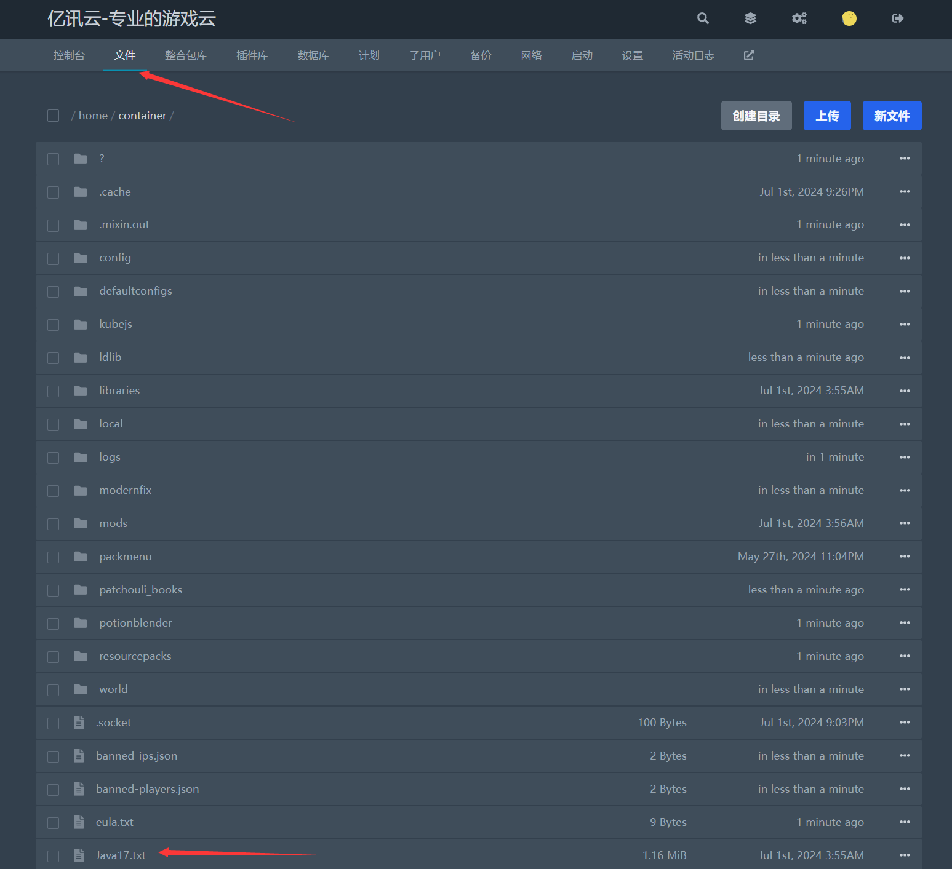Viewport: 952px width, 869px height.
Task: Open the 活动日志 tab
Action: tap(694, 55)
